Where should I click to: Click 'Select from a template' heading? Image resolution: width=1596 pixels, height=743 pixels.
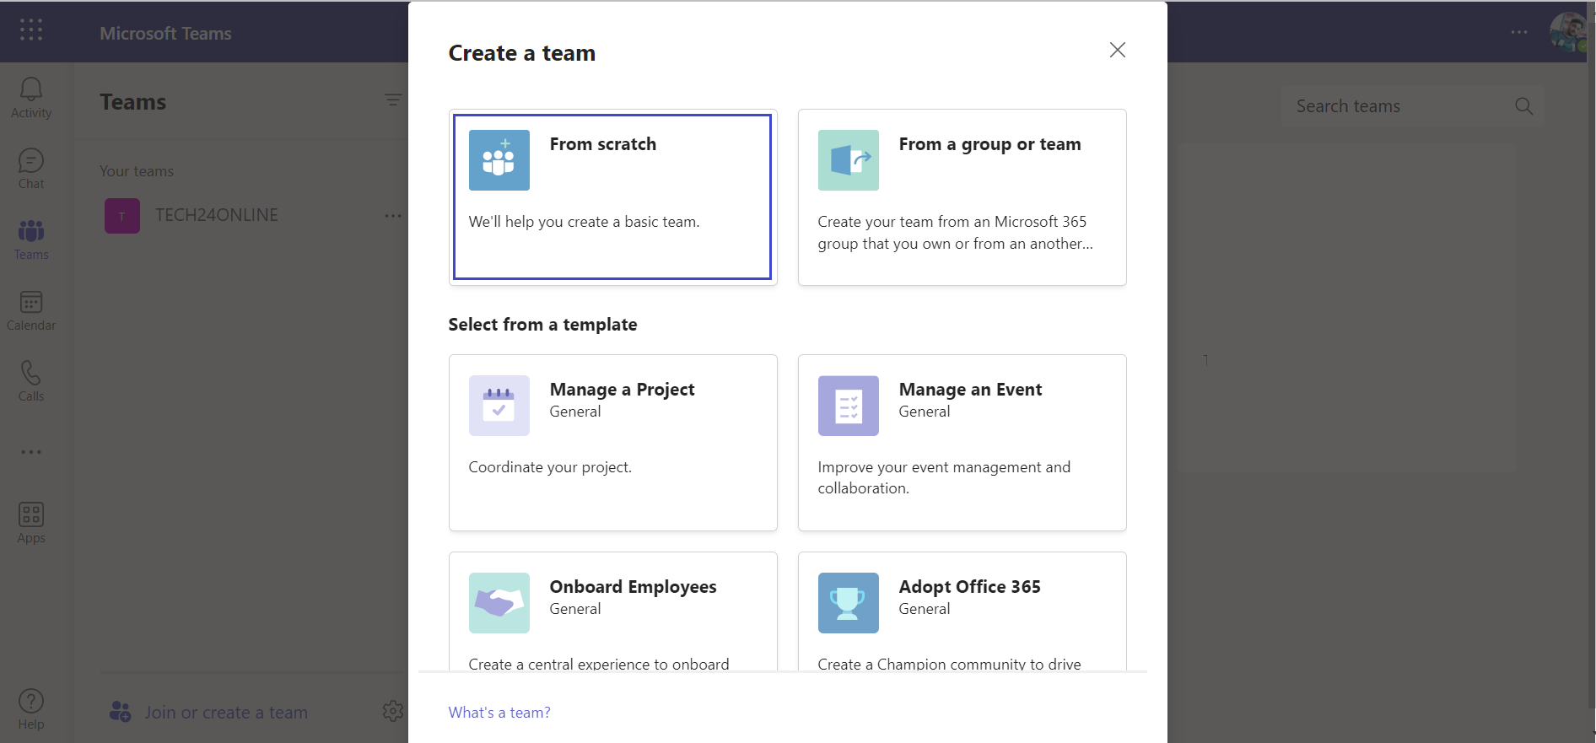pyautogui.click(x=543, y=325)
